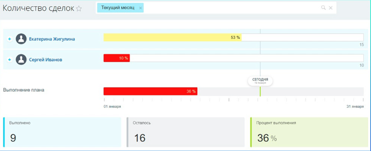The height and width of the screenshot is (151, 371).
Task: Click the yellow 53 % progress bar
Action: 172,38
